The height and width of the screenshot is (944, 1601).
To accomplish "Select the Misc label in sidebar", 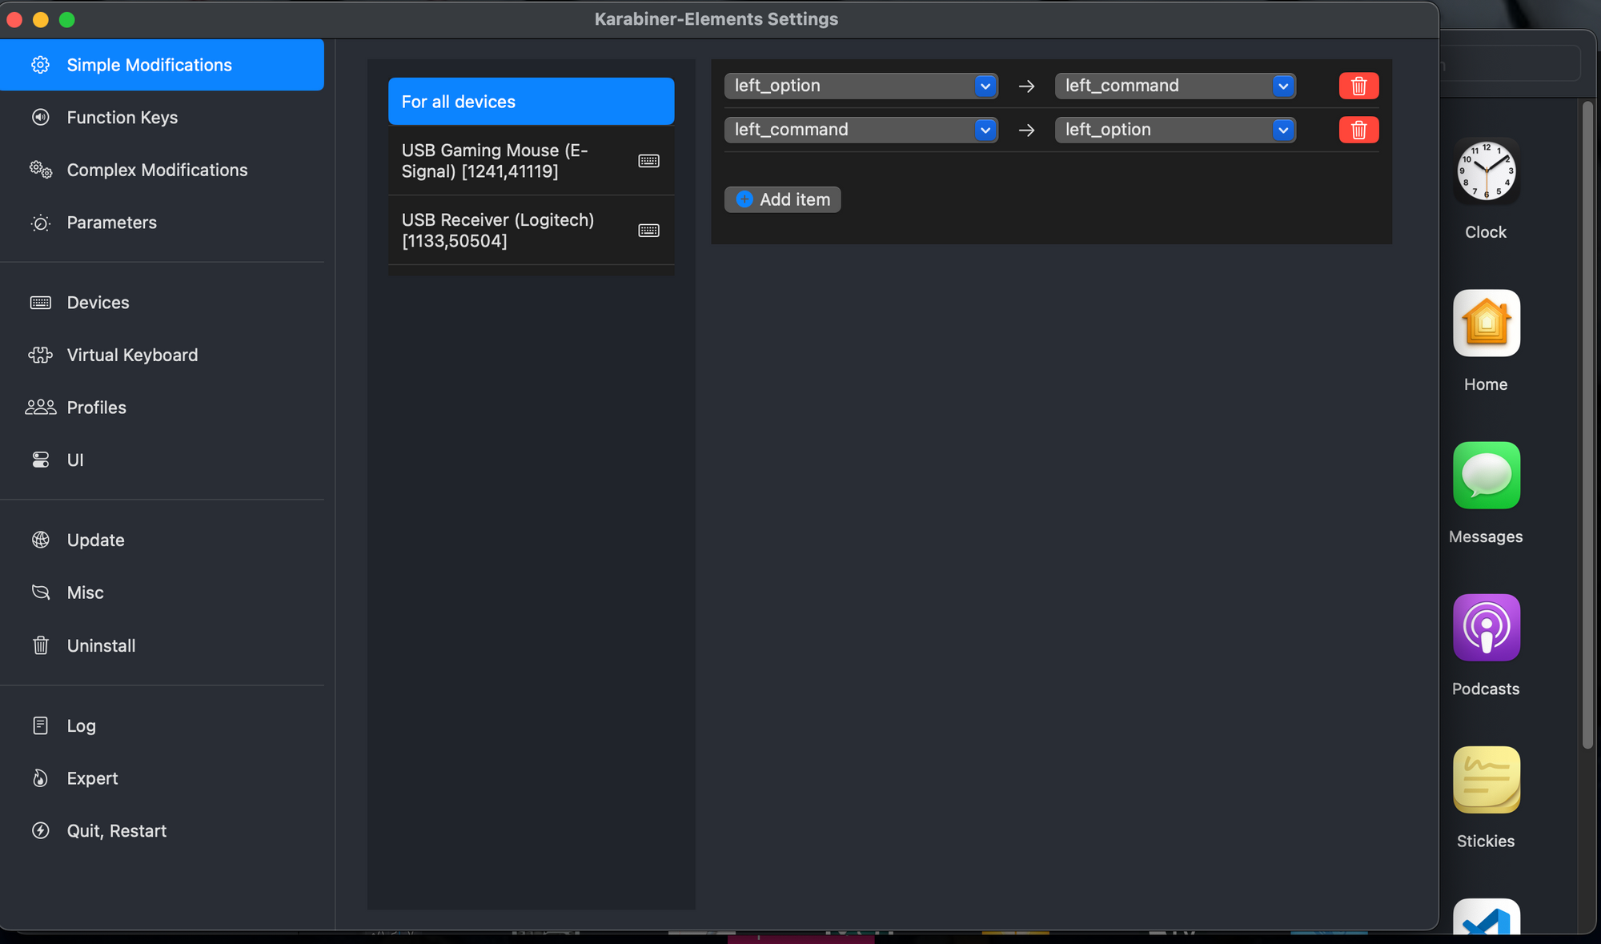I will [85, 593].
